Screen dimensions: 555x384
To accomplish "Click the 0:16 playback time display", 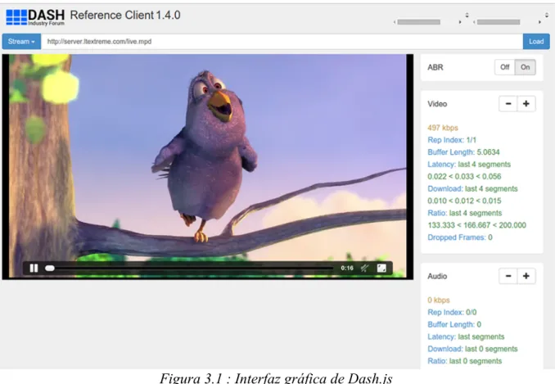I will 347,268.
